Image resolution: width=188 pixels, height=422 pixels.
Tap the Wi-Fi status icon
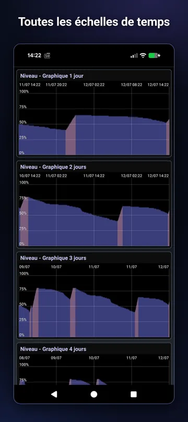(x=143, y=55)
